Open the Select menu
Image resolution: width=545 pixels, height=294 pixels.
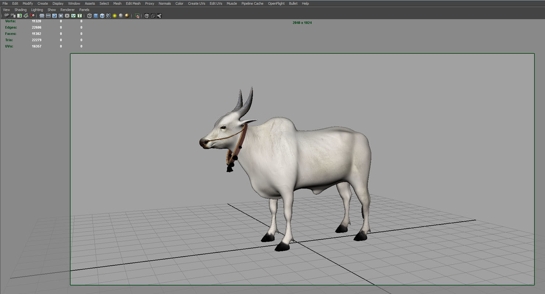click(x=104, y=3)
